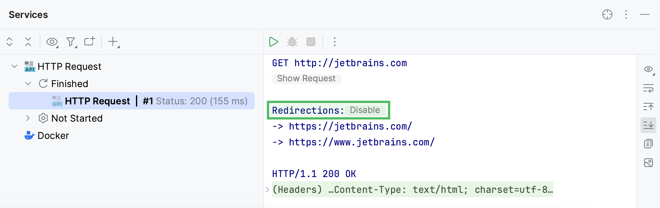Image resolution: width=660 pixels, height=208 pixels.
Task: Expand the Headers line in the response
Action: click(x=267, y=189)
